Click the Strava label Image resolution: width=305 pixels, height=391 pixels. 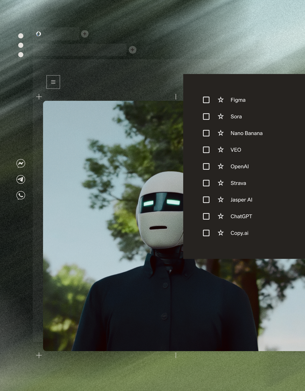click(x=238, y=183)
